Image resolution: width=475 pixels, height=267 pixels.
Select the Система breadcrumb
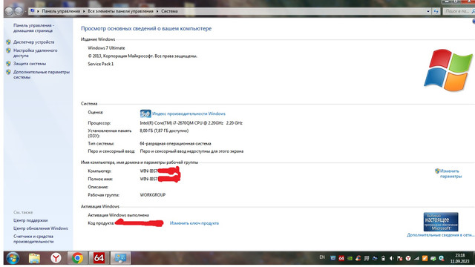click(x=169, y=11)
